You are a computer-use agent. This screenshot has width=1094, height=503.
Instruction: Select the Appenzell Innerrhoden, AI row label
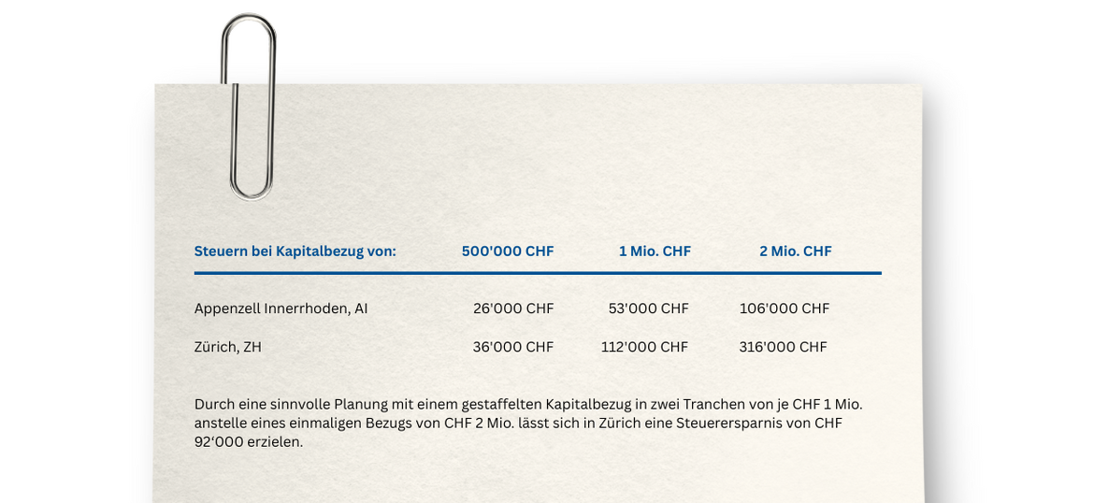tap(281, 309)
